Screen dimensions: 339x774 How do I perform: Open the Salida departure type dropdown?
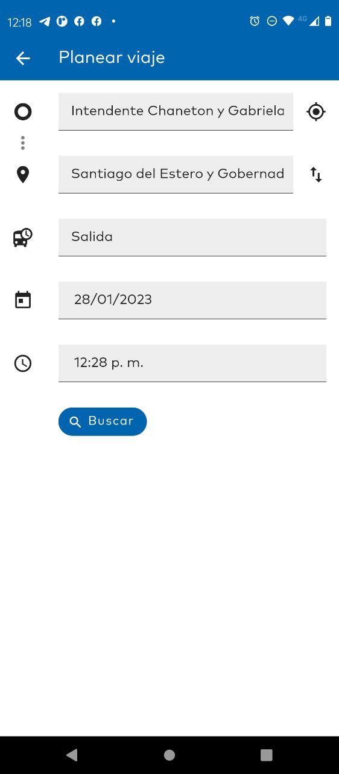[192, 237]
